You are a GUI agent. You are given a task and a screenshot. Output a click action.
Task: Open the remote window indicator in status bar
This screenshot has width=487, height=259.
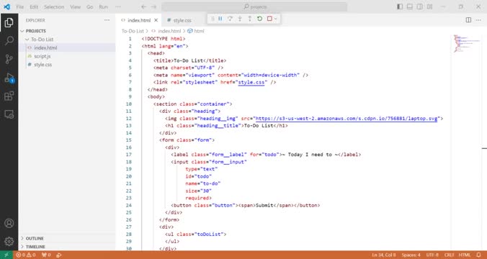coord(6,255)
